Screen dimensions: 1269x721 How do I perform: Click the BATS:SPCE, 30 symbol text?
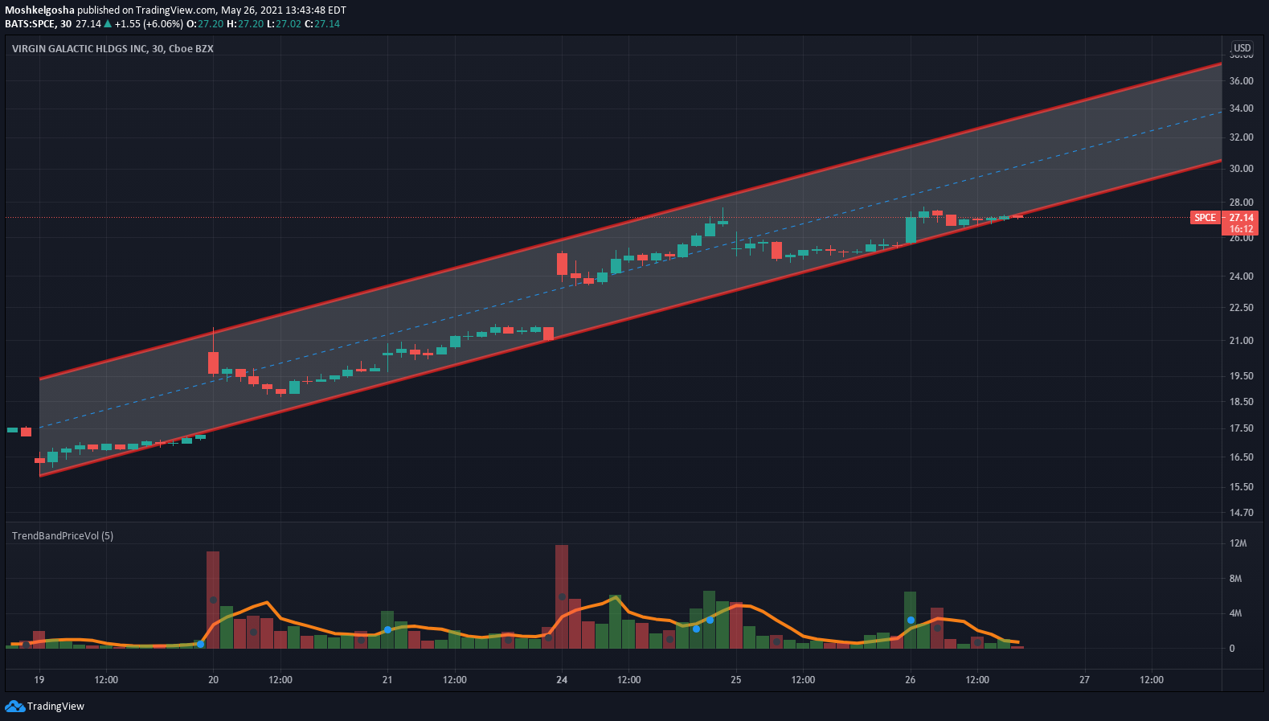(38, 24)
